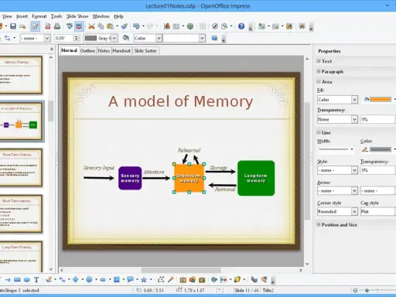Click the Print icon in toolbar
Viewport: 396px width, 297px height.
(57, 26)
